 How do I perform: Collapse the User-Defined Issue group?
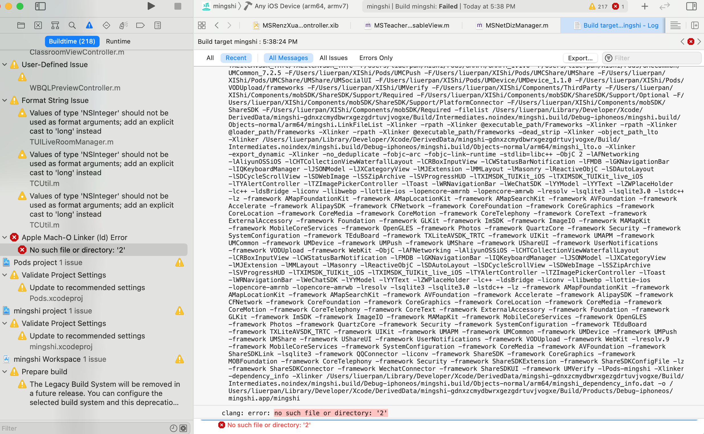5,64
